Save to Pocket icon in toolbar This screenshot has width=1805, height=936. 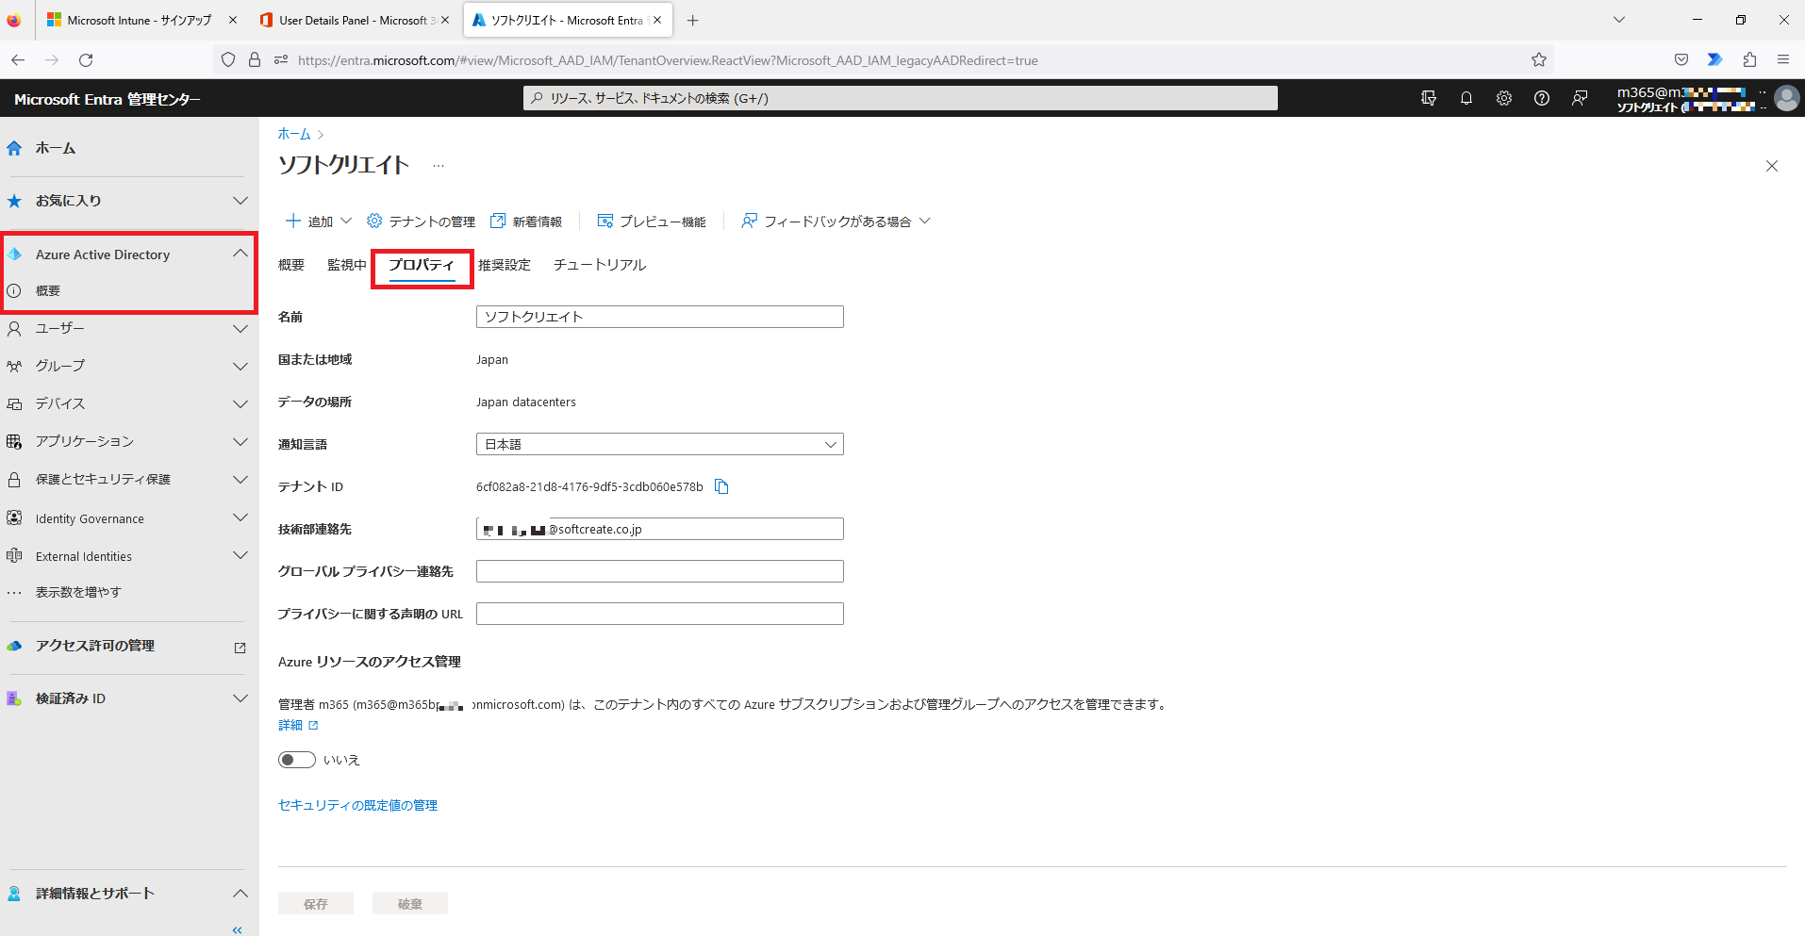[1681, 59]
